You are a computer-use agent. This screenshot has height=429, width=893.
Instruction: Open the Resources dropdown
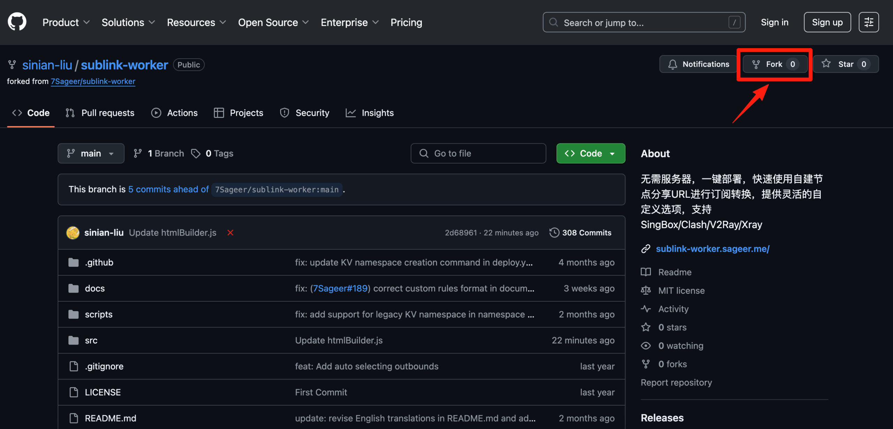click(x=196, y=22)
